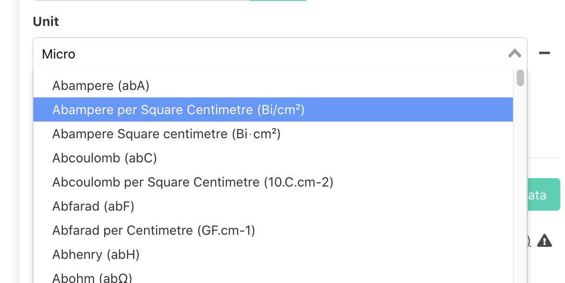Pick Abcoulomb per Square Centimetre (10.C.cm-2)
This screenshot has height=283, width=565.
(192, 182)
